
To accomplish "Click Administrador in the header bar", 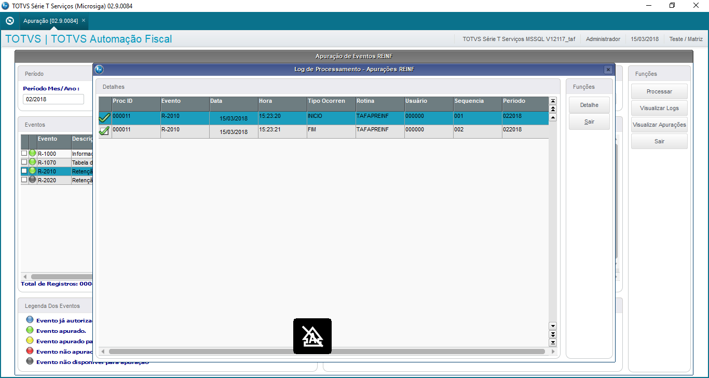I will [x=603, y=39].
